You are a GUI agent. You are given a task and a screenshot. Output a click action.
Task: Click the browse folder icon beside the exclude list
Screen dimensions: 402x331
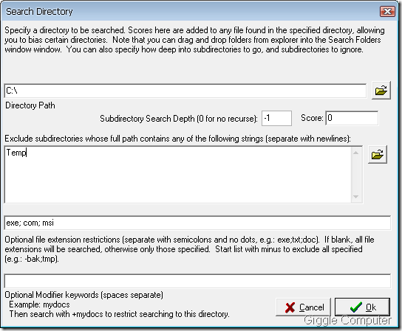(378, 155)
